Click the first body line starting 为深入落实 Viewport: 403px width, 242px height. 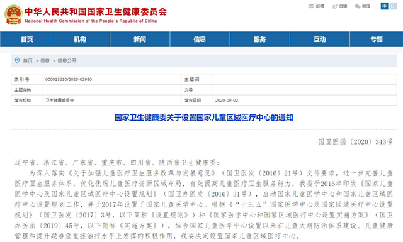tap(211, 173)
